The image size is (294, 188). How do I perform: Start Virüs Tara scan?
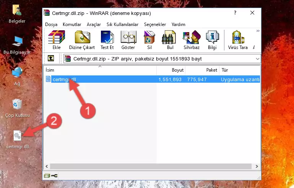click(x=238, y=40)
